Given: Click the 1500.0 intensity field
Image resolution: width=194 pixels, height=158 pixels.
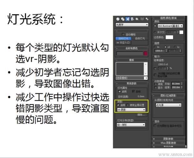Looking at the screenshot, I should point(160,51).
